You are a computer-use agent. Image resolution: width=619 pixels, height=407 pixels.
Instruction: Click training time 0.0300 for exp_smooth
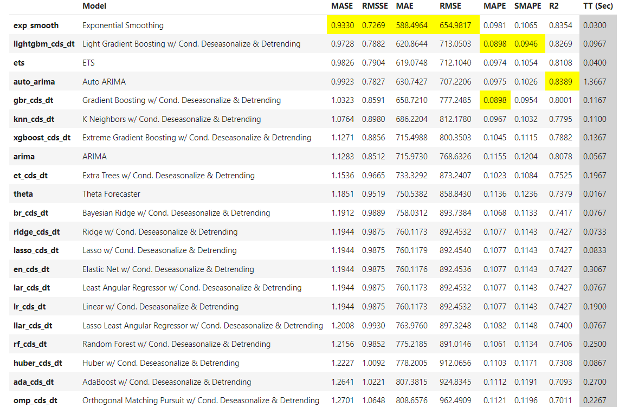[595, 25]
